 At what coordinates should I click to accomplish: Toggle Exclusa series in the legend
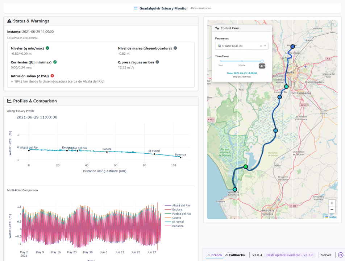click(x=173, y=210)
